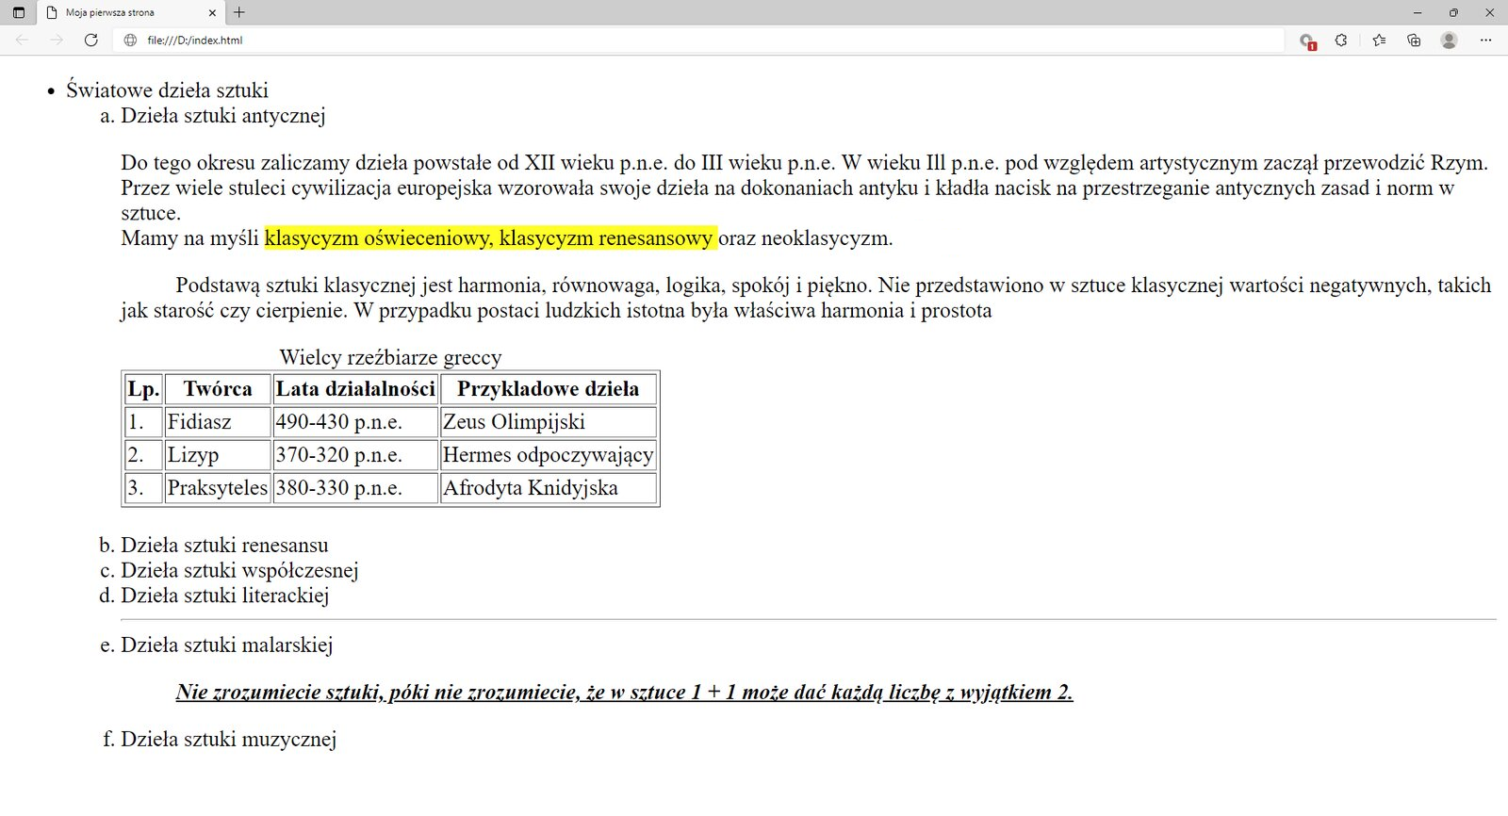Click table header 'Przykładowe dzieła'
The width and height of the screenshot is (1508, 816).
pyautogui.click(x=549, y=389)
